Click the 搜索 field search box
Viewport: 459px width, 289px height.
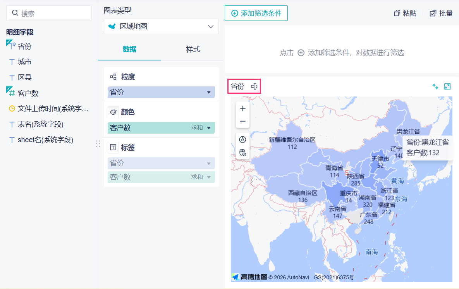[x=49, y=13]
